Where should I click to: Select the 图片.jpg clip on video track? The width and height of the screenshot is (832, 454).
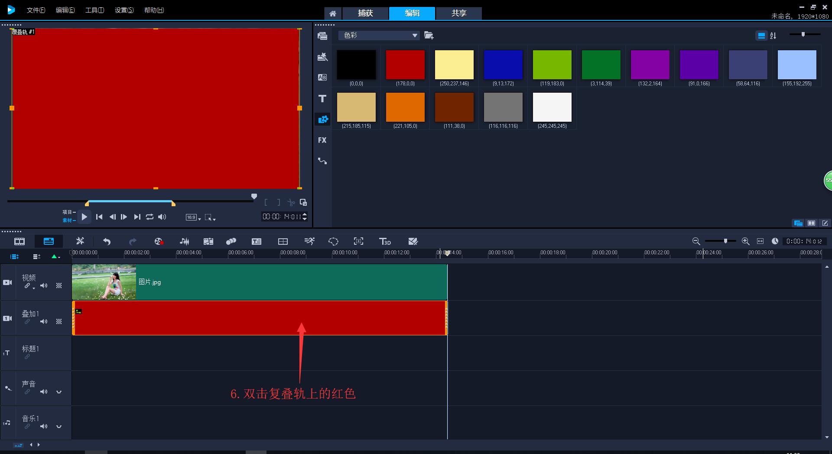[x=260, y=282]
